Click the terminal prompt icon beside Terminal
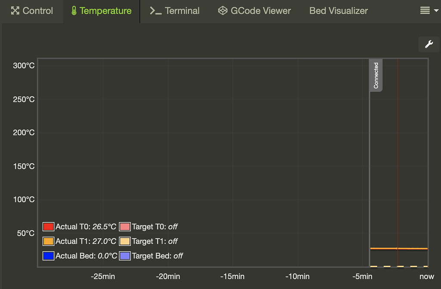441x289 pixels. tap(155, 11)
